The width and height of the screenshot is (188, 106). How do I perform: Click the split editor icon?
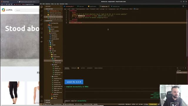point(183,6)
